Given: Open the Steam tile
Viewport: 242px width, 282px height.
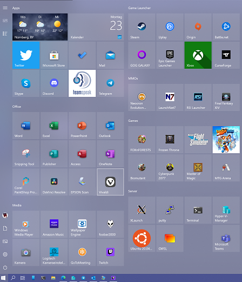Looking at the screenshot, I should pyautogui.click(x=142, y=27).
